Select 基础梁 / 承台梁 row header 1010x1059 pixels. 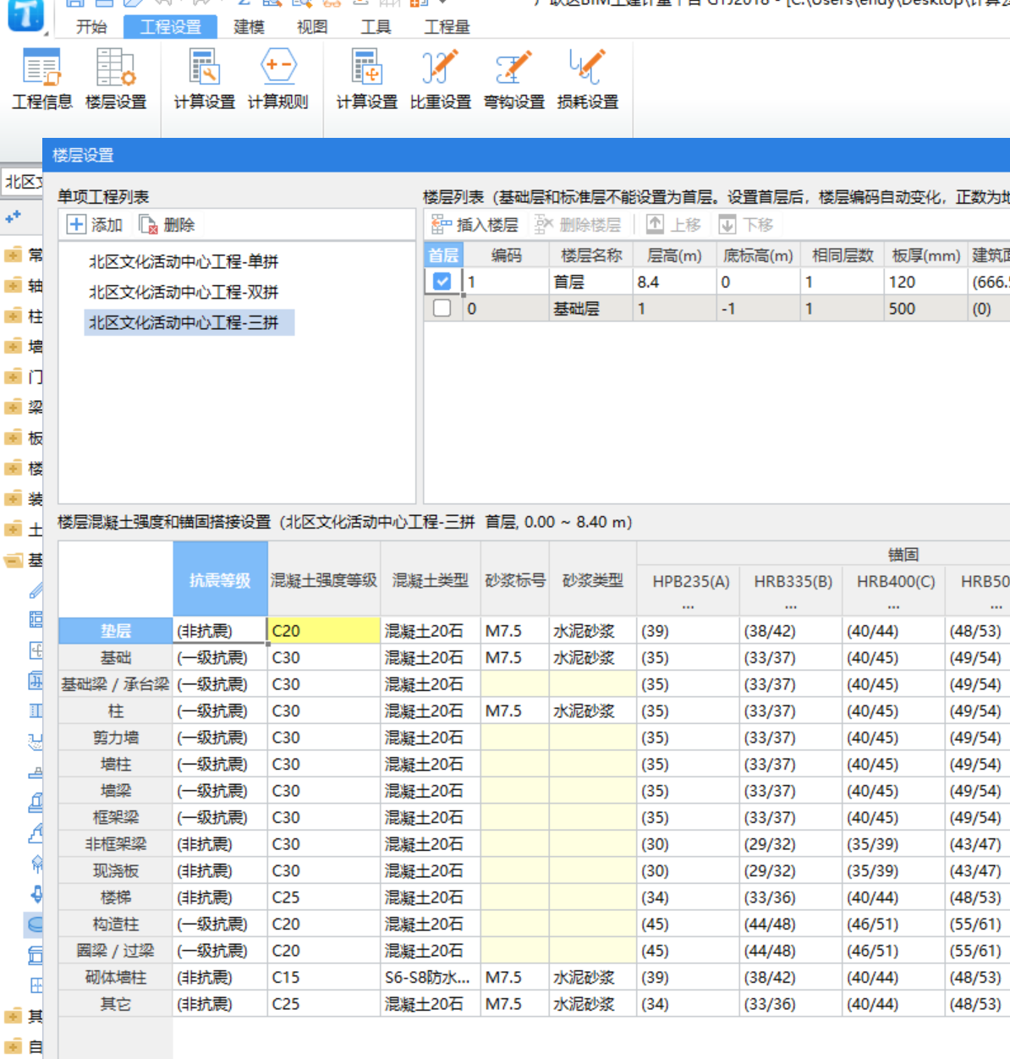coord(116,684)
